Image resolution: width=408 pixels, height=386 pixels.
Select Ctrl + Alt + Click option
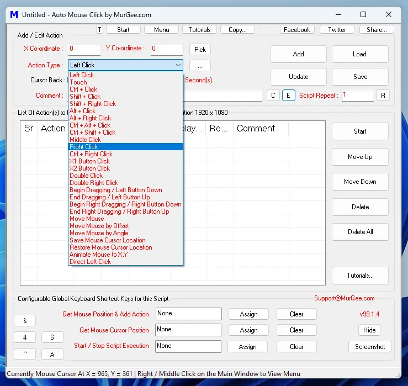point(125,125)
